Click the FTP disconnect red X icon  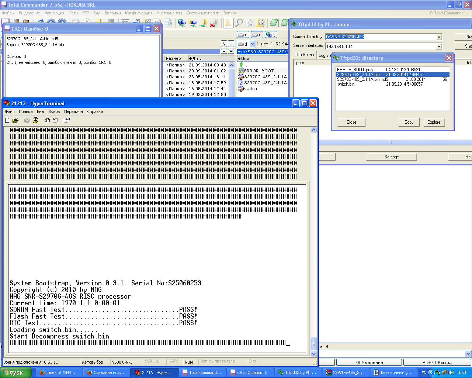click(214, 23)
